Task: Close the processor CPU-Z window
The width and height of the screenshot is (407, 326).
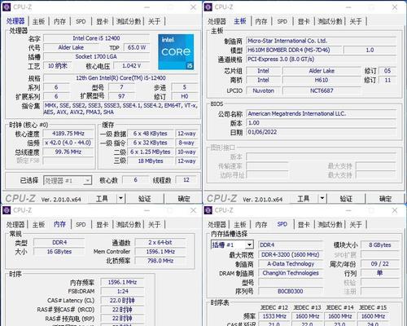Action: coord(193,7)
